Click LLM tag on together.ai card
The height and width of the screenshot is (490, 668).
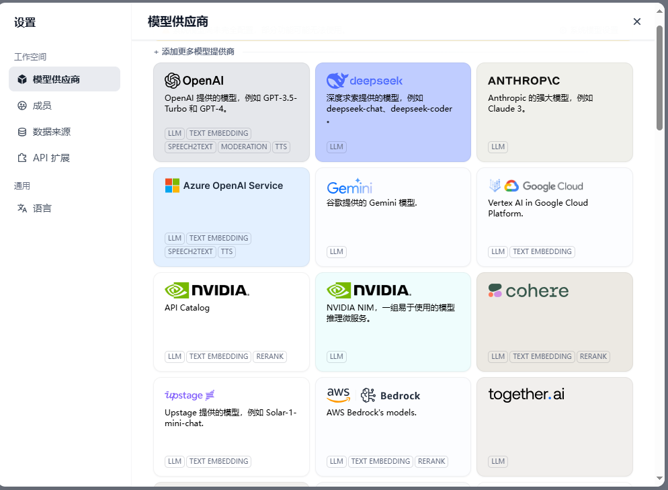pos(498,462)
